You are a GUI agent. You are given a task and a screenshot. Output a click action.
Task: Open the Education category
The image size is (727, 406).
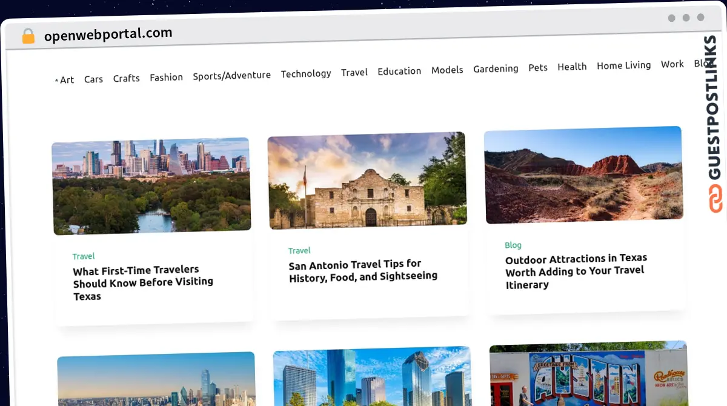tap(399, 71)
